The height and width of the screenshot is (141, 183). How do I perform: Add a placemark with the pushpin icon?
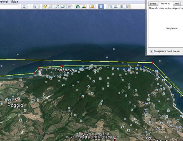tap(45, 7)
